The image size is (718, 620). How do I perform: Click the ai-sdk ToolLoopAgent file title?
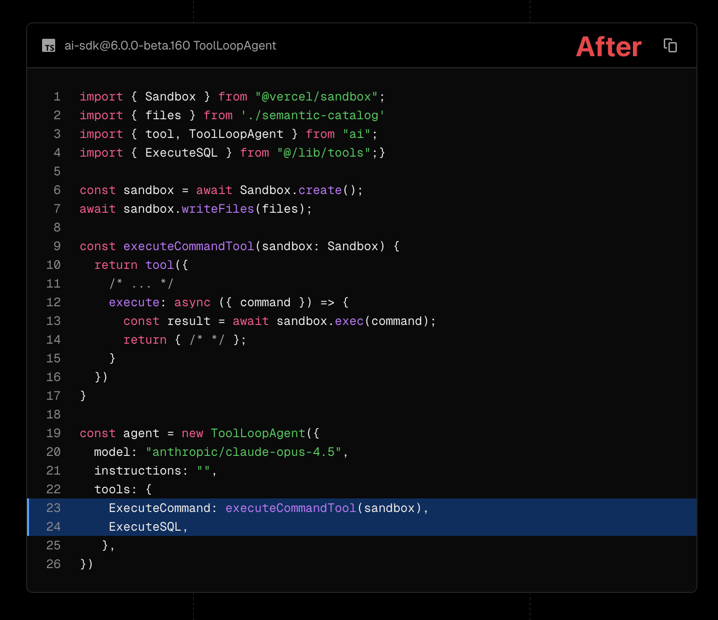[x=170, y=46]
